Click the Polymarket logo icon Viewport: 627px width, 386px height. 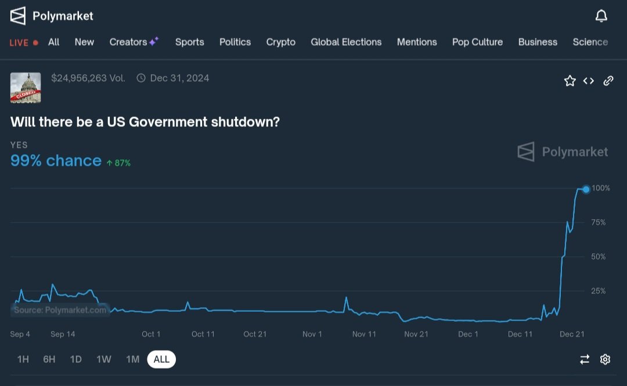click(x=18, y=16)
